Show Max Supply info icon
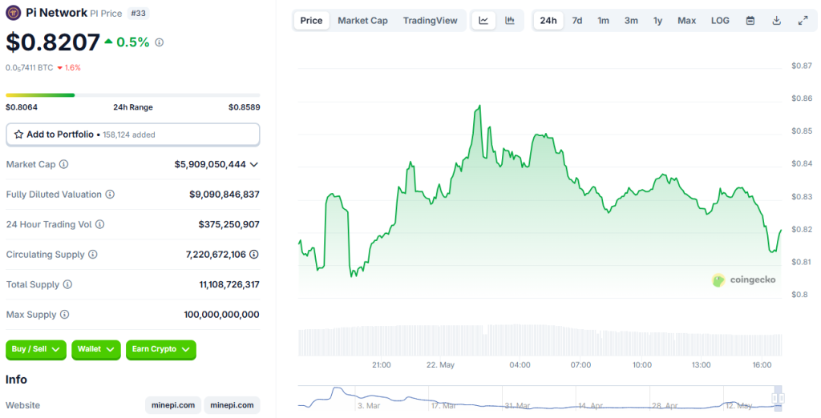The width and height of the screenshot is (821, 418). click(x=64, y=315)
